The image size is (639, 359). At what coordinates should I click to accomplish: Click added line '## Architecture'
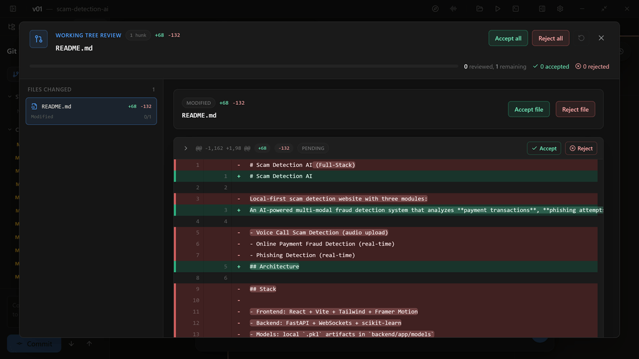[x=386, y=267]
